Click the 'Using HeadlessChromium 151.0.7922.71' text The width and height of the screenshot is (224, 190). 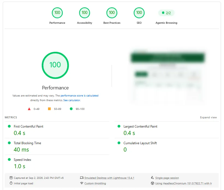[184, 183]
